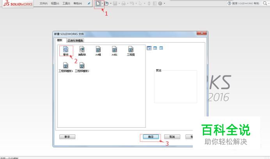Click the New document toolbar icon
The width and height of the screenshot is (270, 159).
[98, 3]
